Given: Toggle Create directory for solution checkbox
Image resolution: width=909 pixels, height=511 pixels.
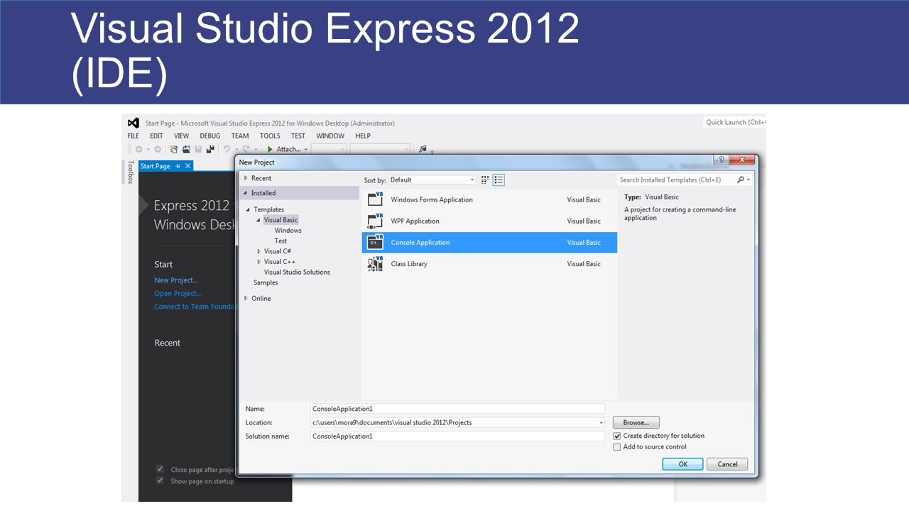Looking at the screenshot, I should (x=617, y=436).
